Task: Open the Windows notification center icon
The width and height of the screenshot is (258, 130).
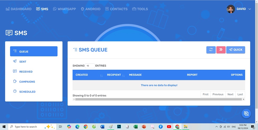Action: click(x=253, y=127)
